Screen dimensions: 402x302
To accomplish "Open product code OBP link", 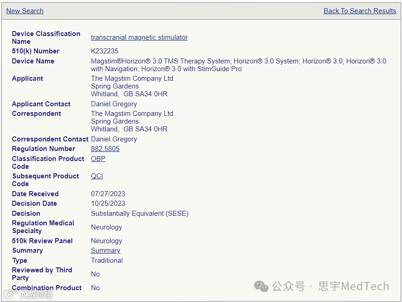I will click(x=98, y=159).
